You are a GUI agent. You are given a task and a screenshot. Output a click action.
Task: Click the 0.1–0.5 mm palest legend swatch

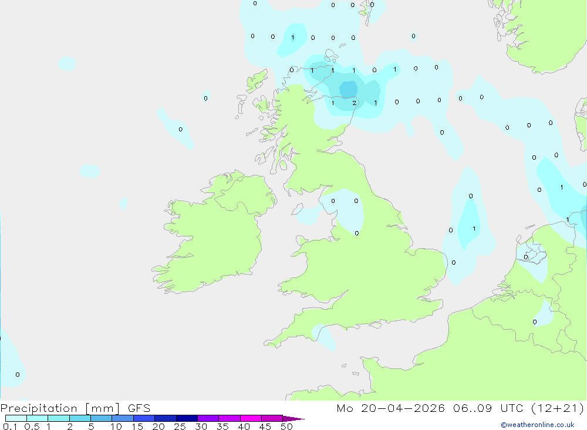(x=16, y=418)
